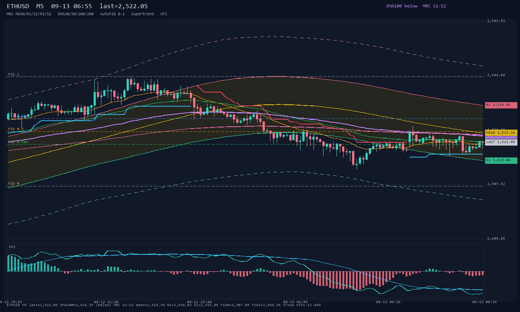Click the '09-12 23:40' time axis label
Image resolution: width=520 pixels, height=312 pixels.
[x=199, y=302]
